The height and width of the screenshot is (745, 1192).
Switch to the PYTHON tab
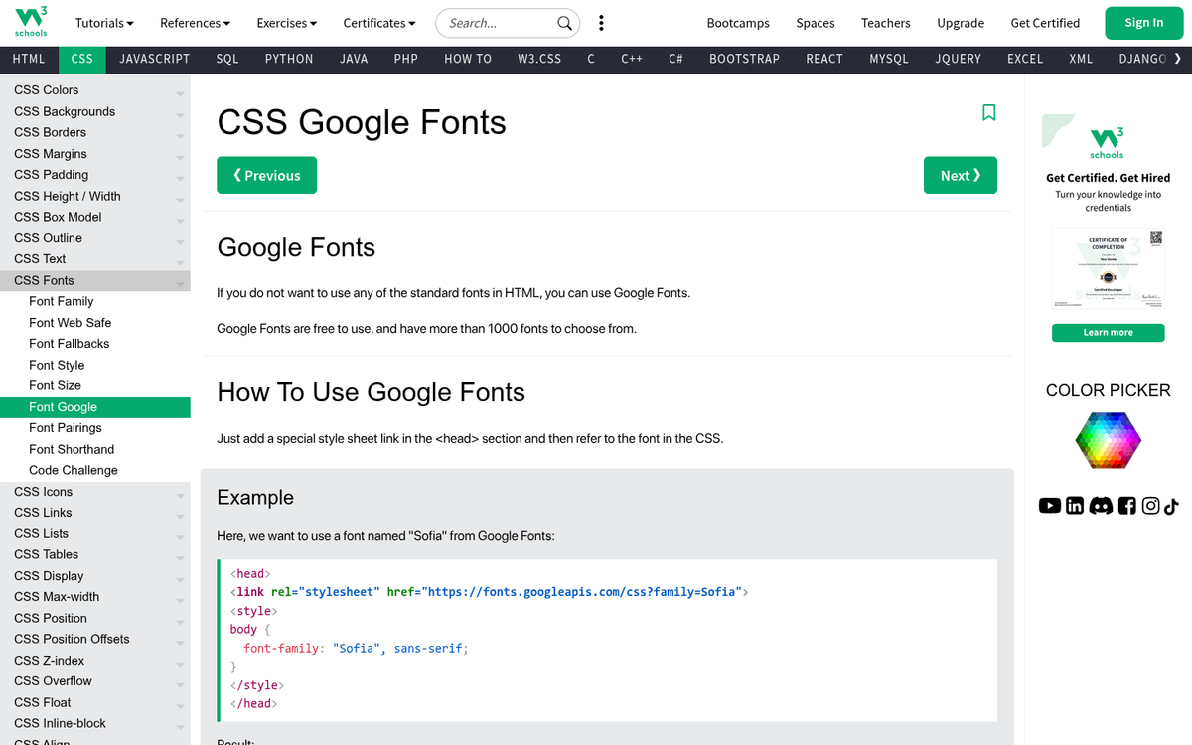point(288,59)
